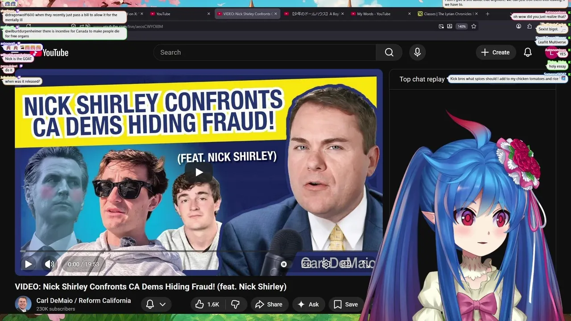Mute the video with the speaker icon
This screenshot has height=321, width=571.
pos(50,264)
